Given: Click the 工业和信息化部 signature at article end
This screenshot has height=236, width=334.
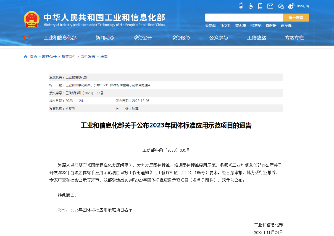Looking at the screenshot, I should coord(268,225).
